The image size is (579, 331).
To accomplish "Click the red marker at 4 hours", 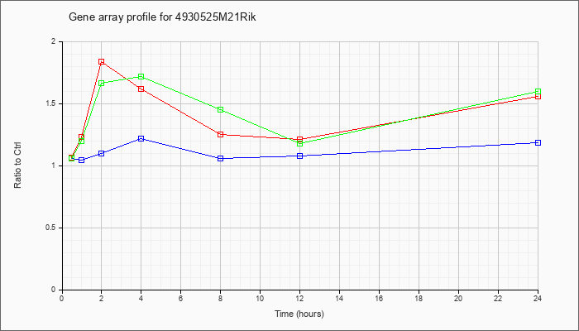I will (x=141, y=89).
